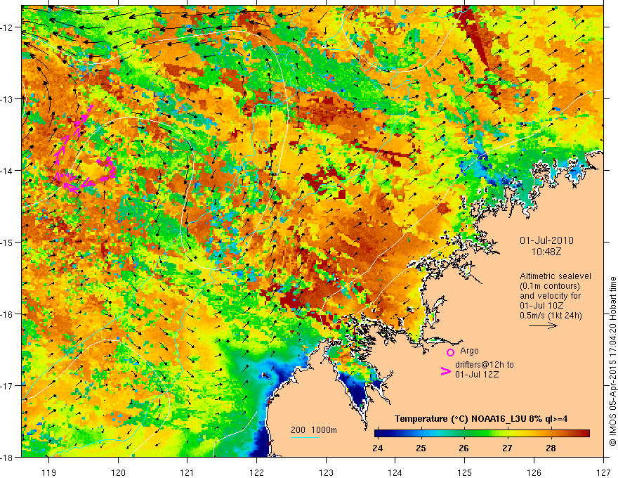Click the "drifters@12h to" legend text
Viewport: 618px width, 478px height.
(x=485, y=364)
